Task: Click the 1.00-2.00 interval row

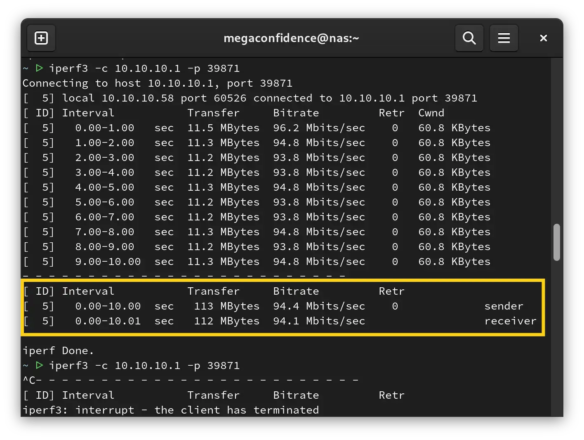Action: click(257, 142)
